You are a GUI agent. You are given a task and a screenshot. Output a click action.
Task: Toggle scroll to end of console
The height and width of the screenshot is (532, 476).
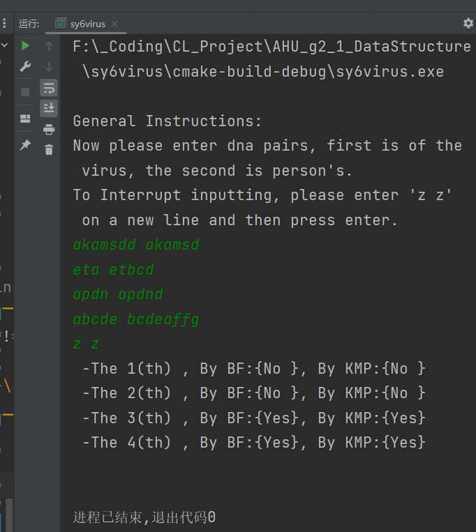tap(49, 108)
